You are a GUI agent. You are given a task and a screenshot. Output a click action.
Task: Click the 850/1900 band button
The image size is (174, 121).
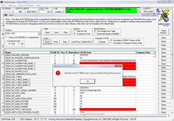pos(31,12)
